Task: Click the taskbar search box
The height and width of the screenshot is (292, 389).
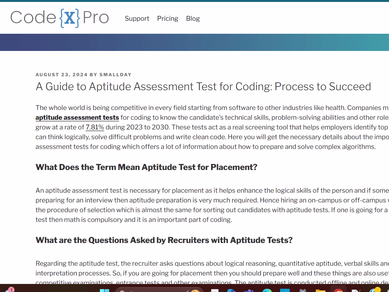Action: coord(159,290)
